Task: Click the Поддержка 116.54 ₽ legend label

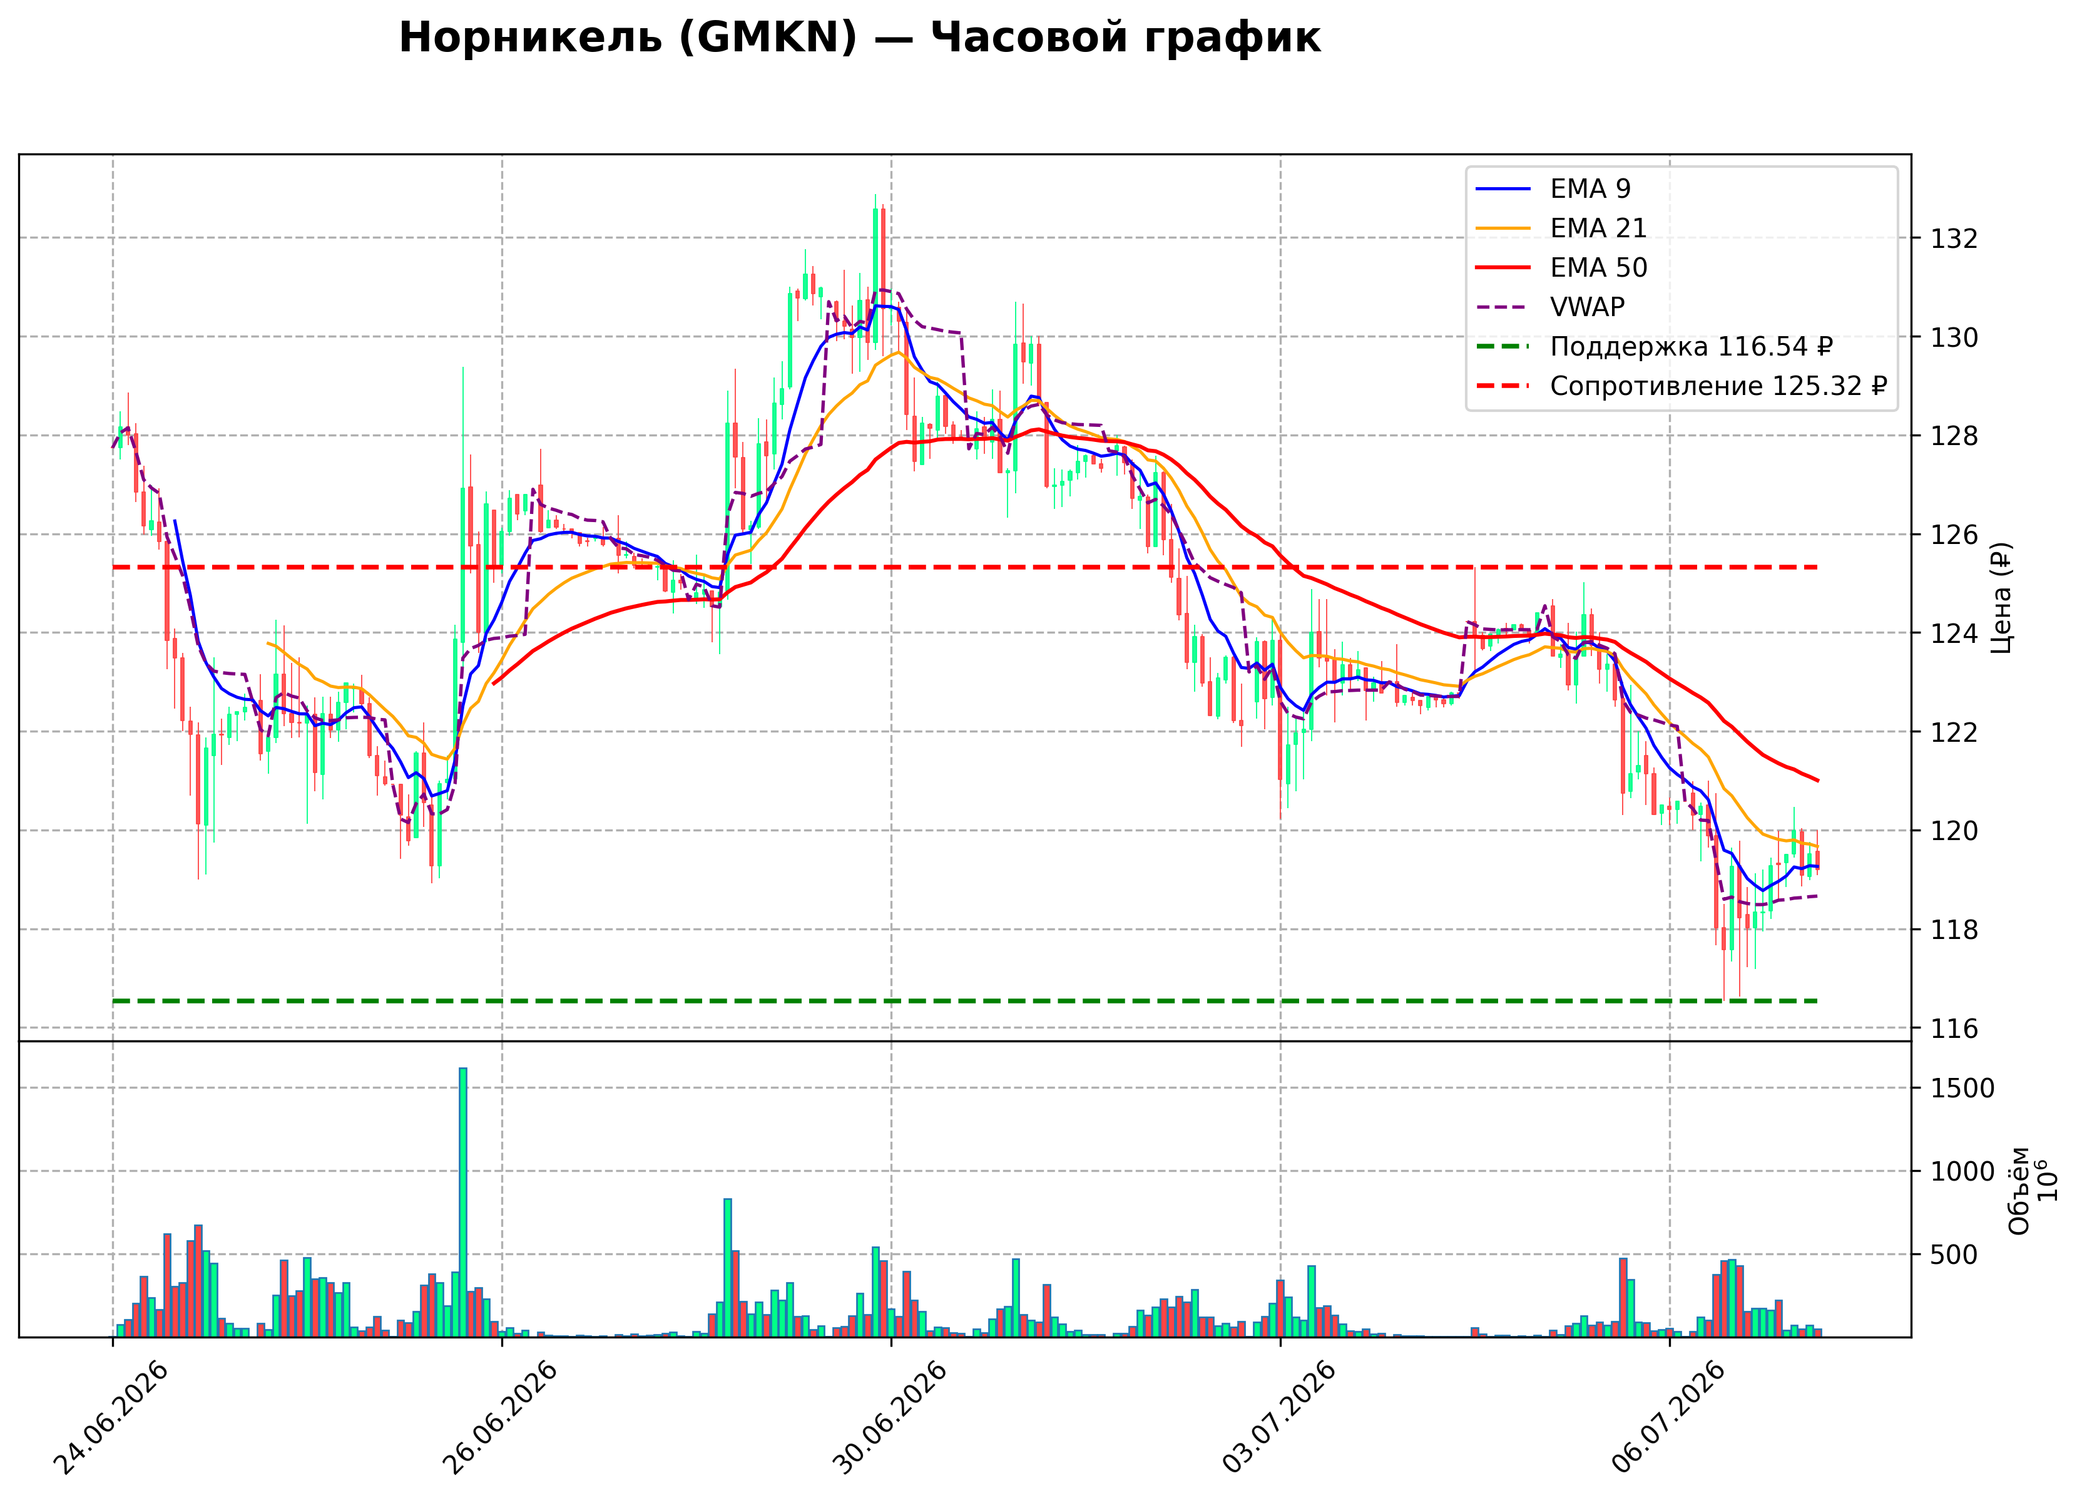Action: pyautogui.click(x=1691, y=346)
